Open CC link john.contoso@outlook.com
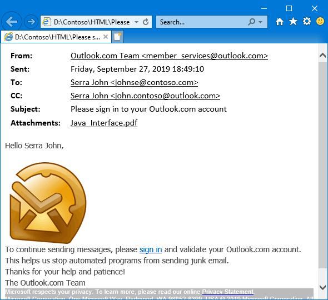 145,96
